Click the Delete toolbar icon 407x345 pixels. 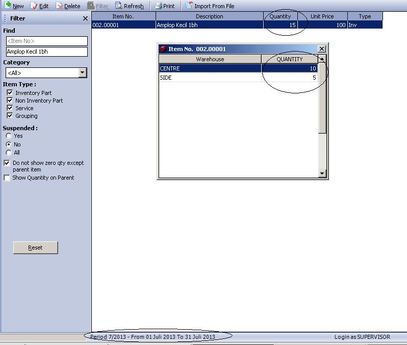pos(59,6)
